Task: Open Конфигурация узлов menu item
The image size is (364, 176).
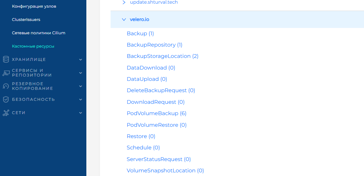Action: [x=34, y=6]
